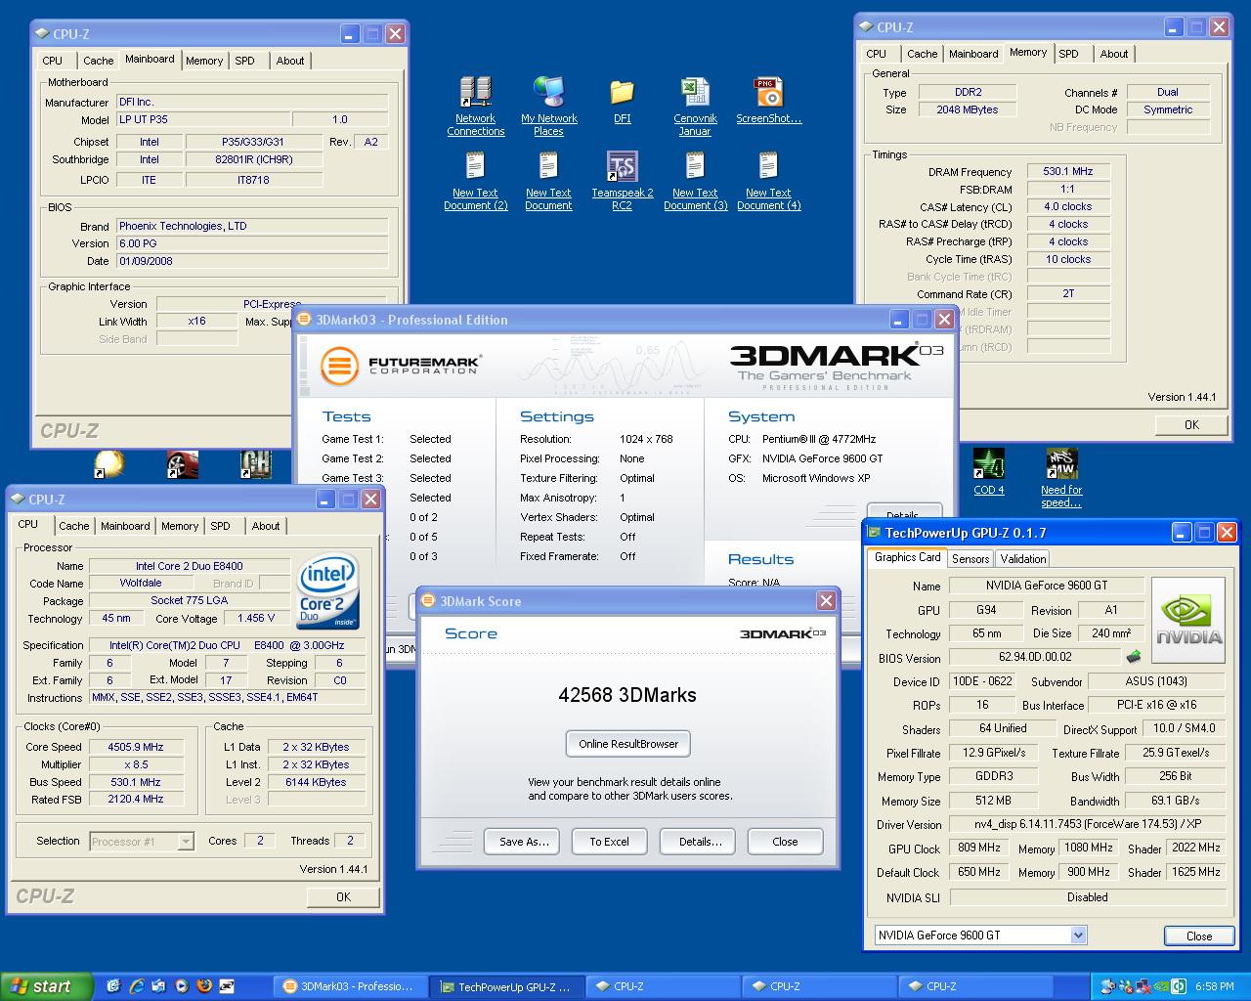
Task: Open Cache tab in mainboard CPU-Z window
Action: [99, 61]
